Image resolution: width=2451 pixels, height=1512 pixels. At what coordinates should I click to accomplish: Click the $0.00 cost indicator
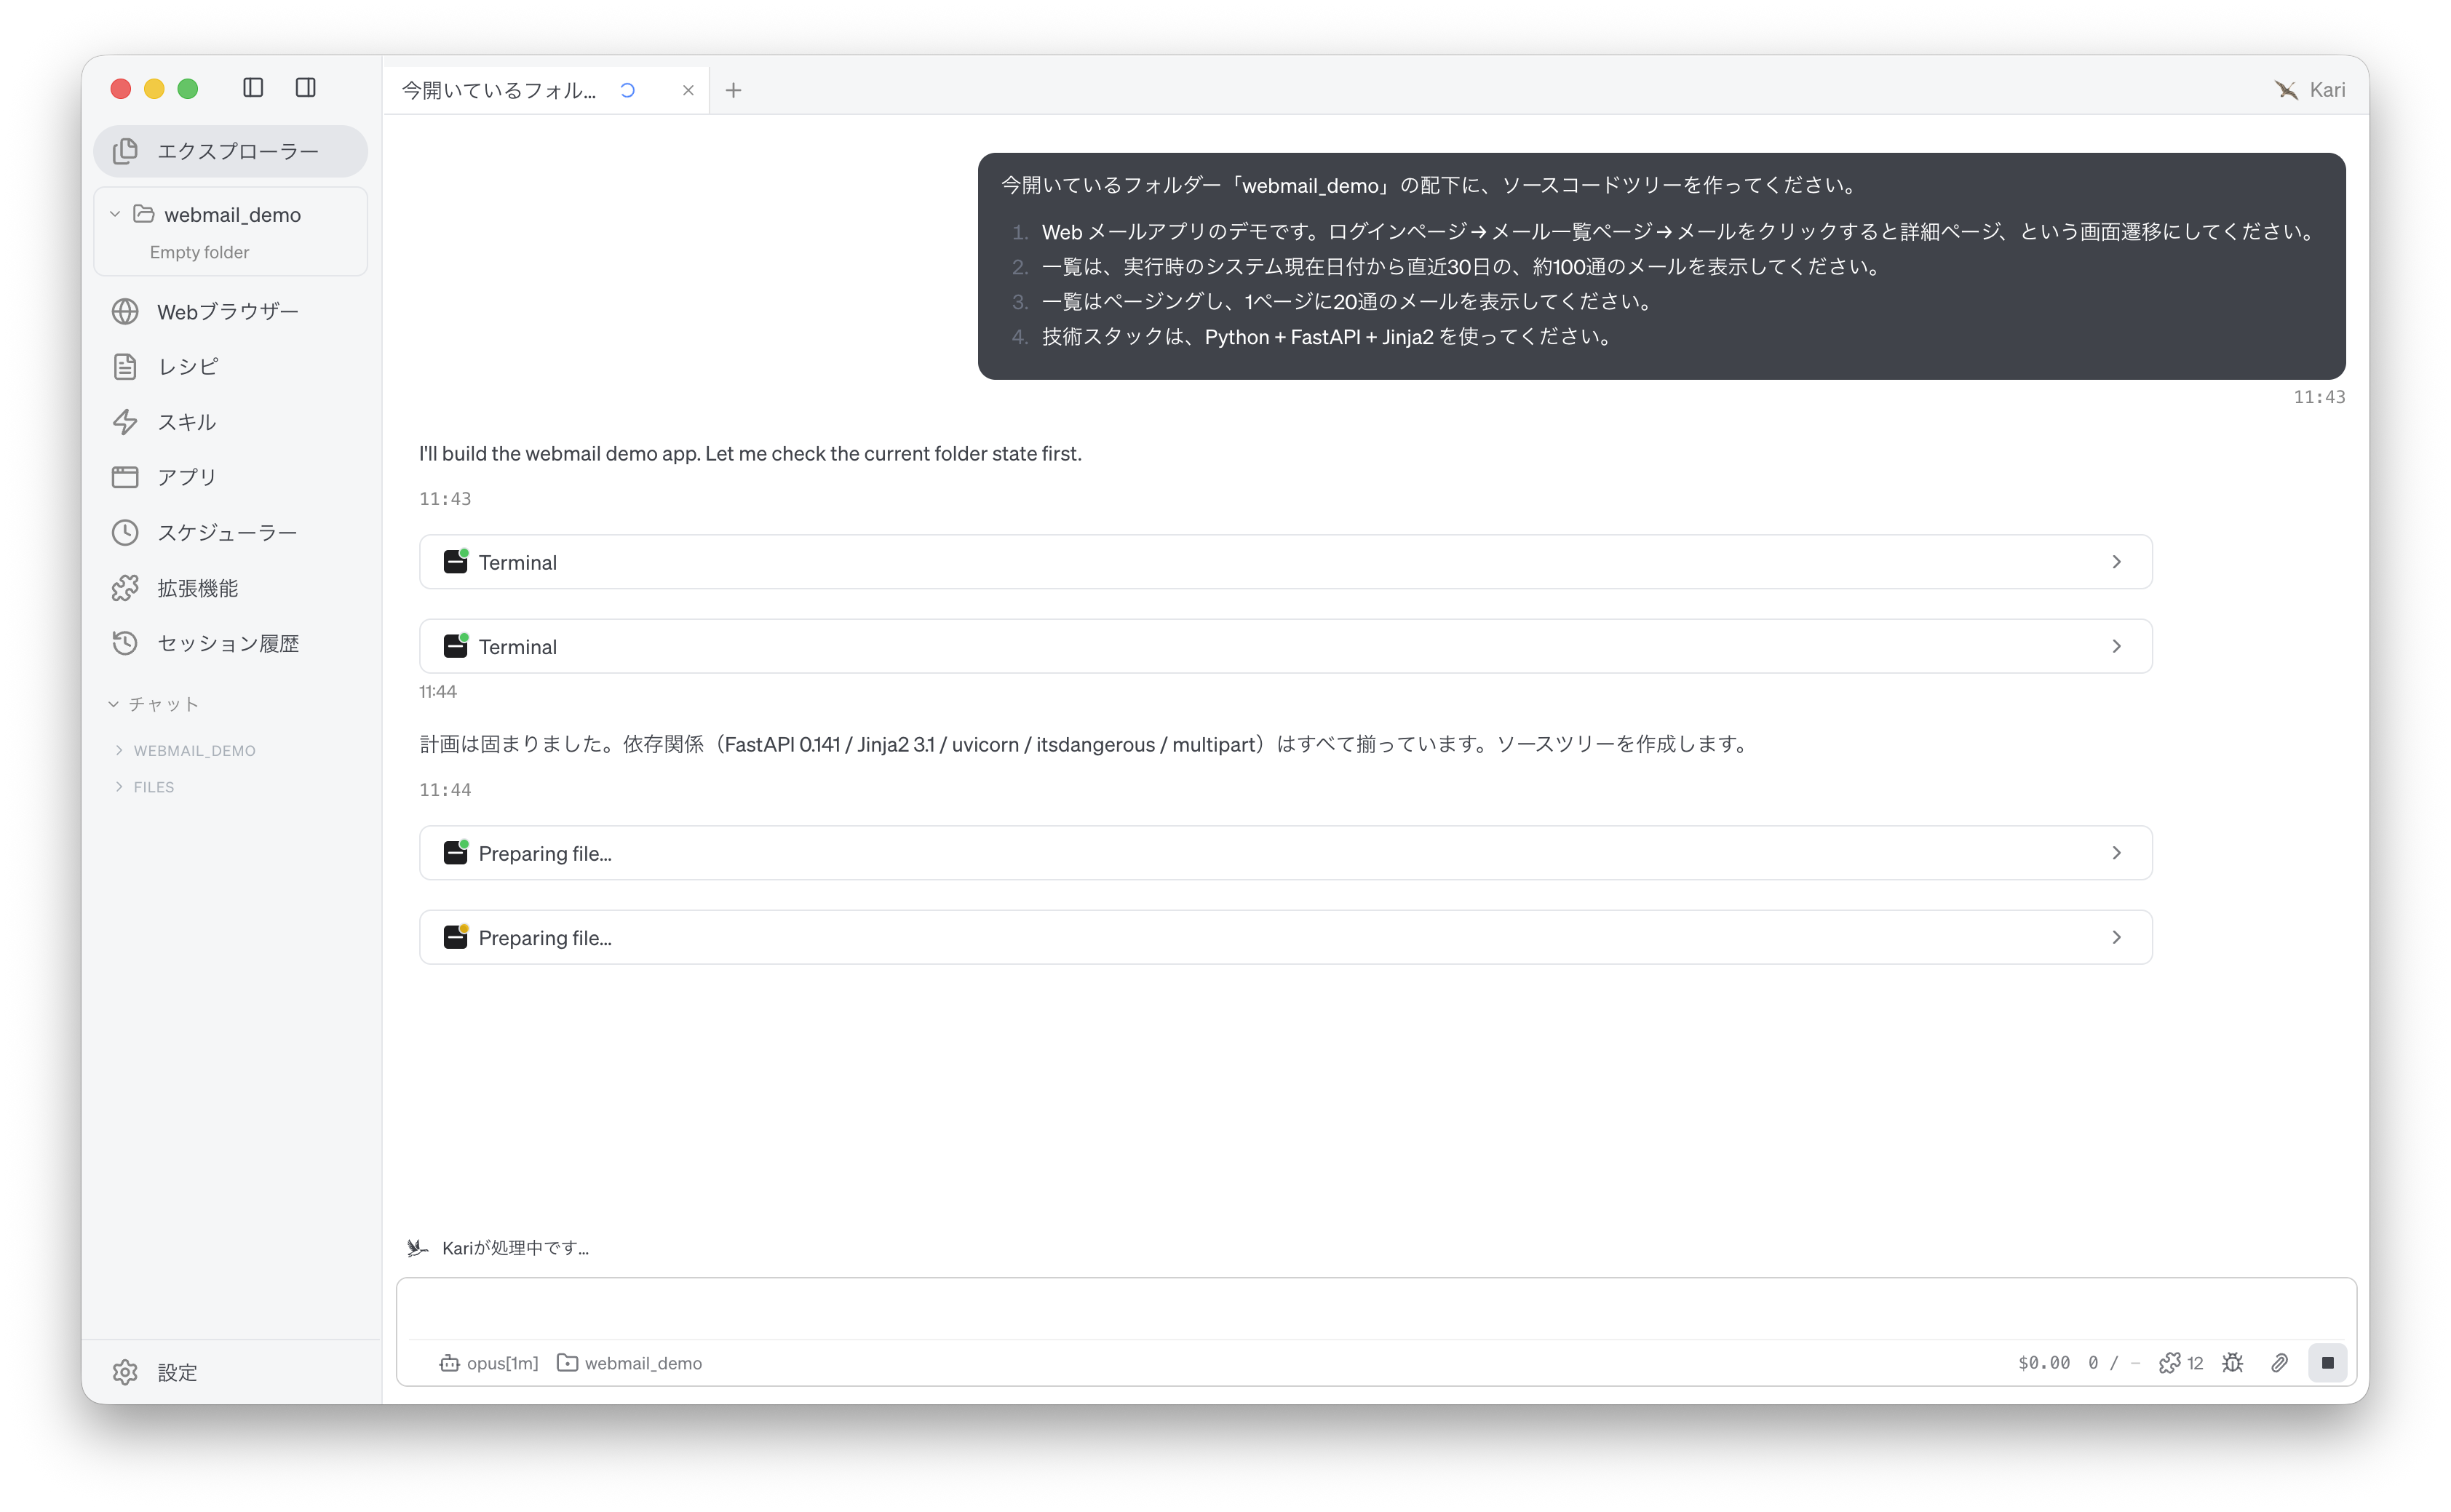tap(2044, 1363)
